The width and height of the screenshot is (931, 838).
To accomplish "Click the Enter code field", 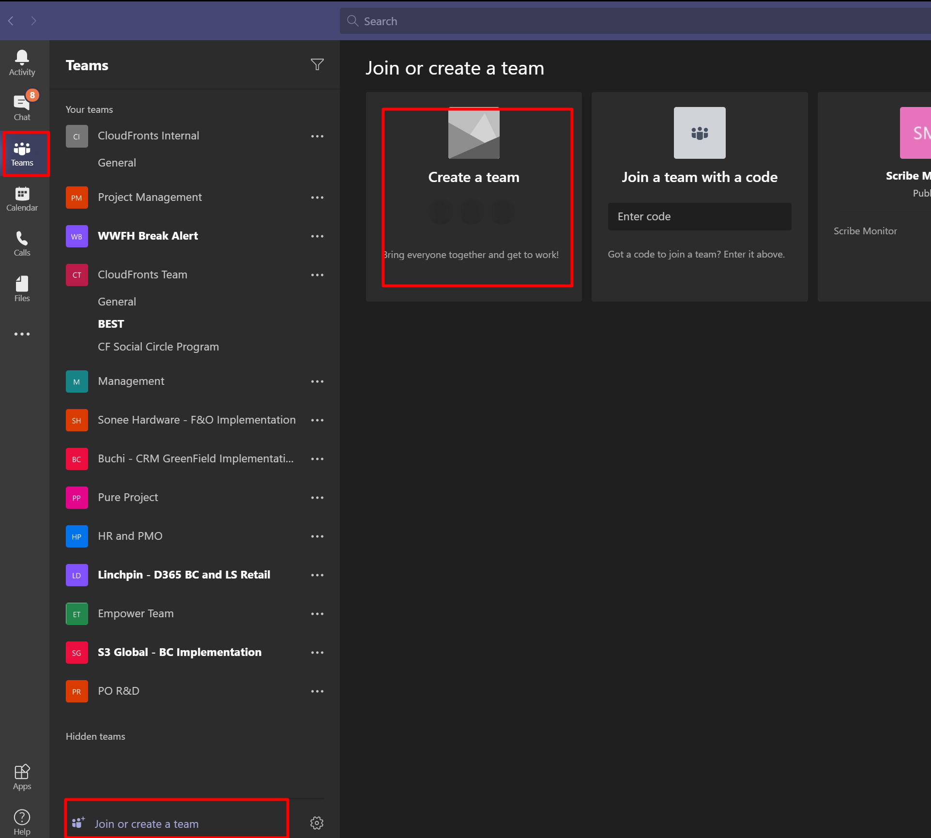I will (699, 216).
